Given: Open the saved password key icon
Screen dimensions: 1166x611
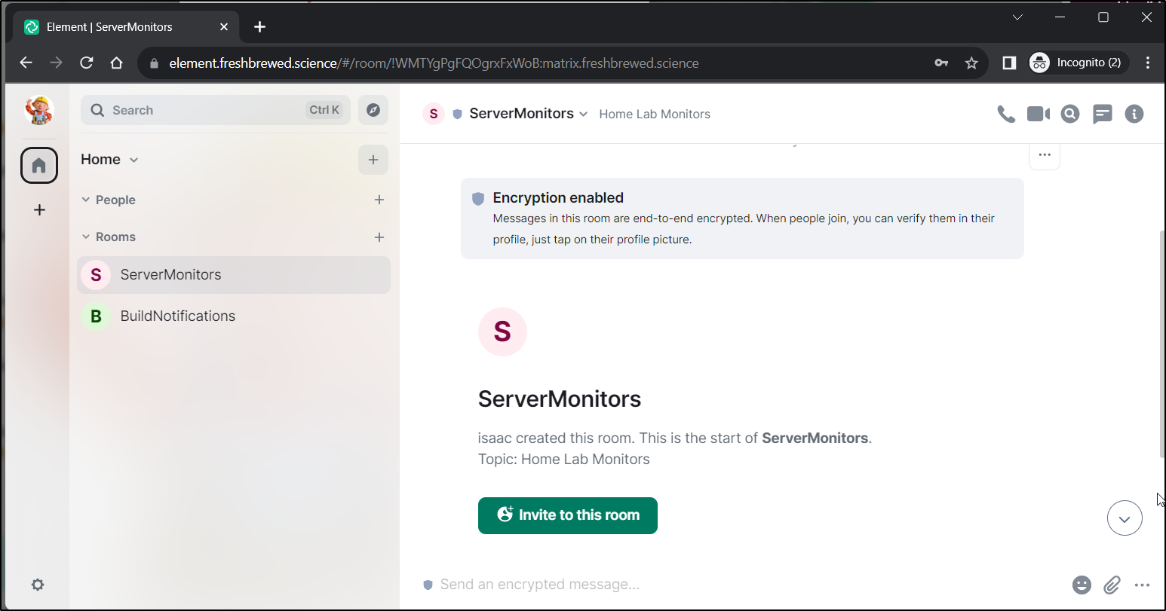Looking at the screenshot, I should tap(941, 63).
